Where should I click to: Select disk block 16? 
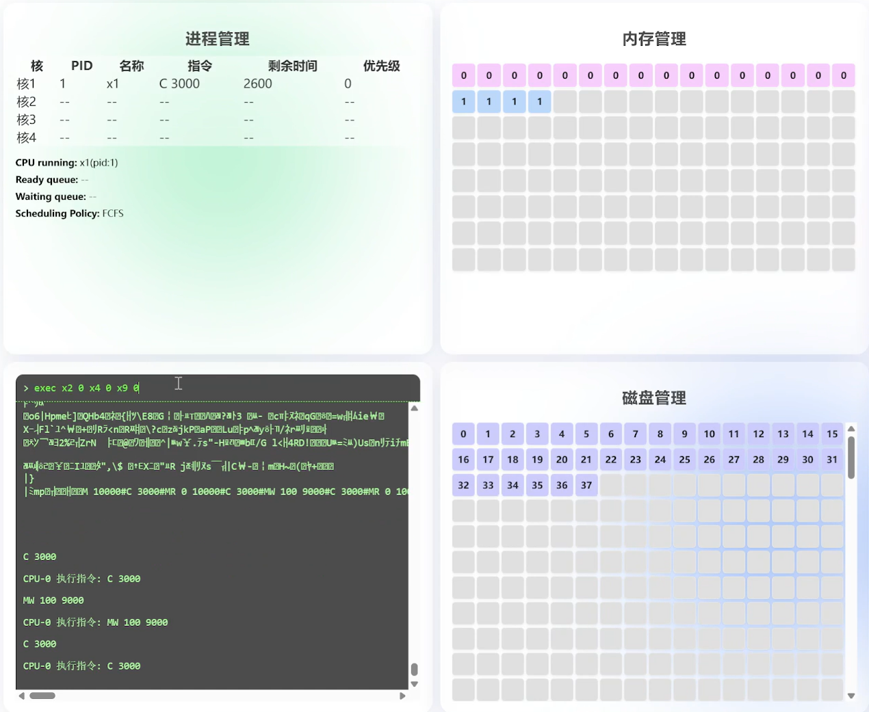463,460
